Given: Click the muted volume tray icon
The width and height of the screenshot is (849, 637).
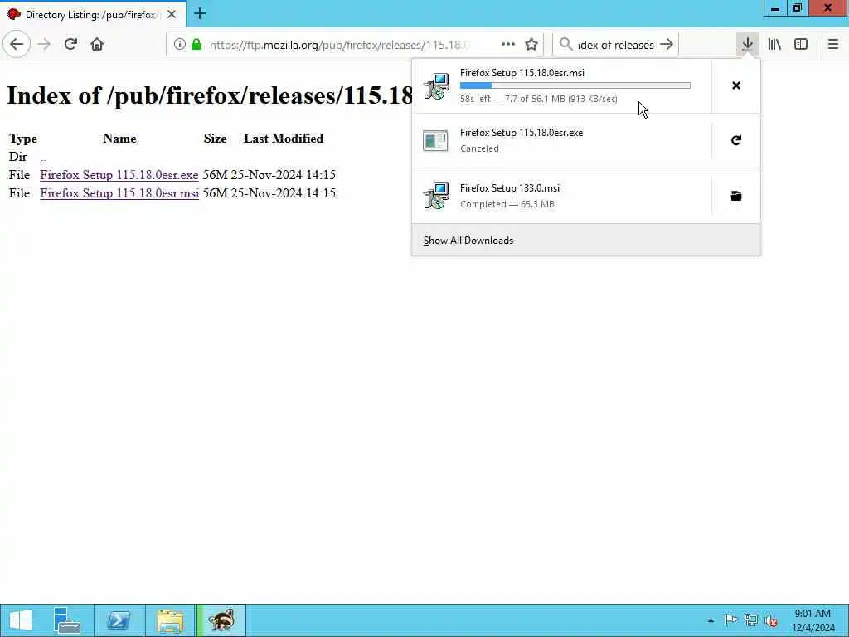Looking at the screenshot, I should 771,620.
